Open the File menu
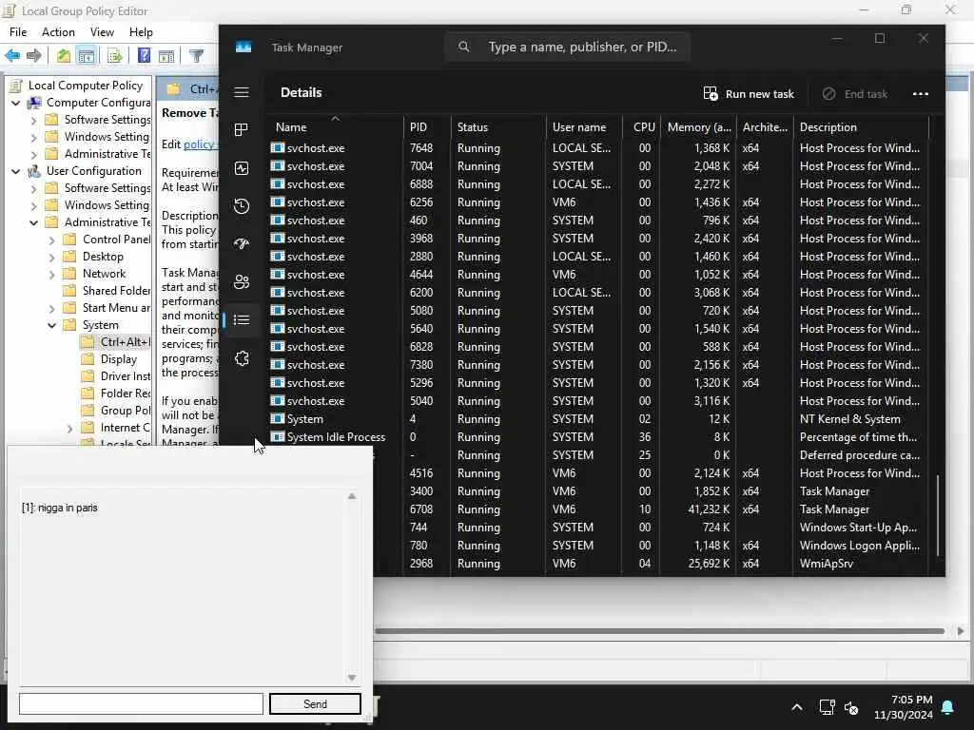Viewport: 974px width, 730px height. tap(18, 31)
